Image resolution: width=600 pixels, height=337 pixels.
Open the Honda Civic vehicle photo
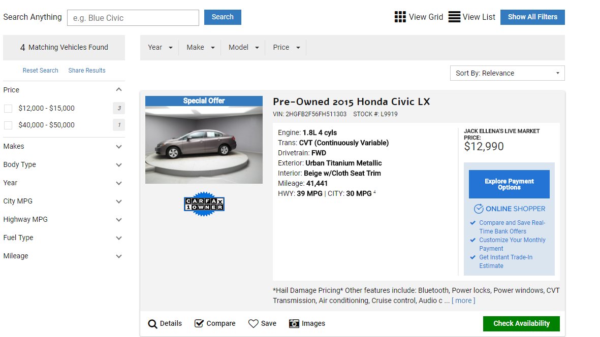click(204, 145)
